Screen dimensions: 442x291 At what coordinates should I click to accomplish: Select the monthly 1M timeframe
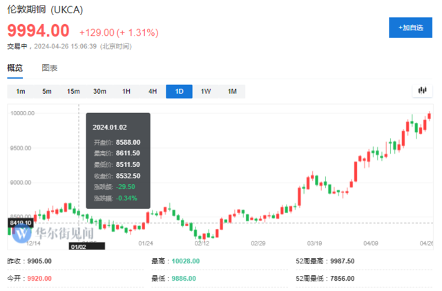coord(232,91)
